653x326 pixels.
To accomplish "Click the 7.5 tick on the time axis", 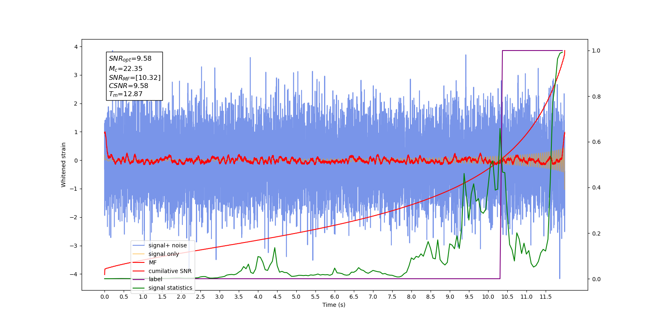I will pos(392,297).
